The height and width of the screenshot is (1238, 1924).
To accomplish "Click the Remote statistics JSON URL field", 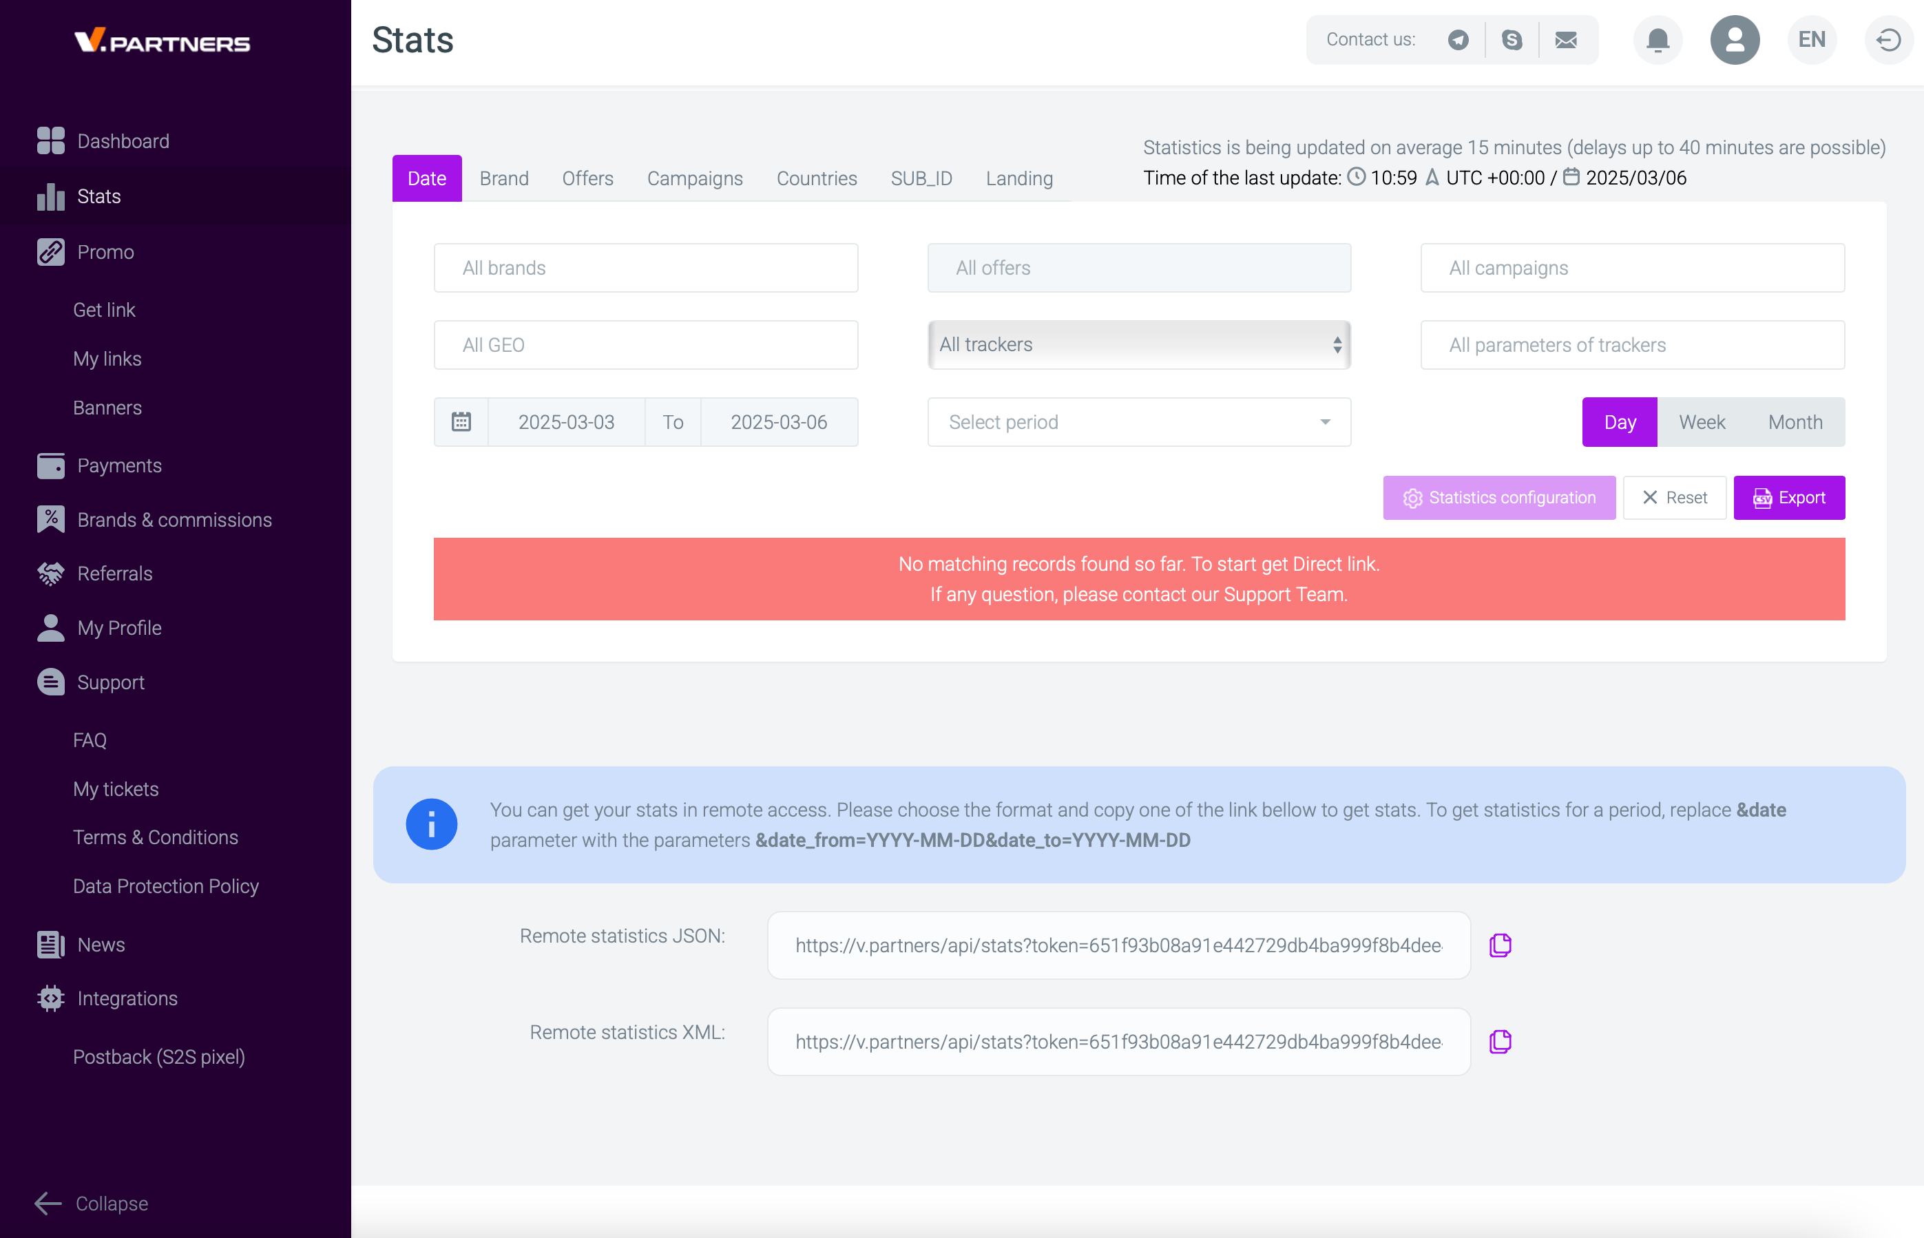I will [x=1118, y=945].
